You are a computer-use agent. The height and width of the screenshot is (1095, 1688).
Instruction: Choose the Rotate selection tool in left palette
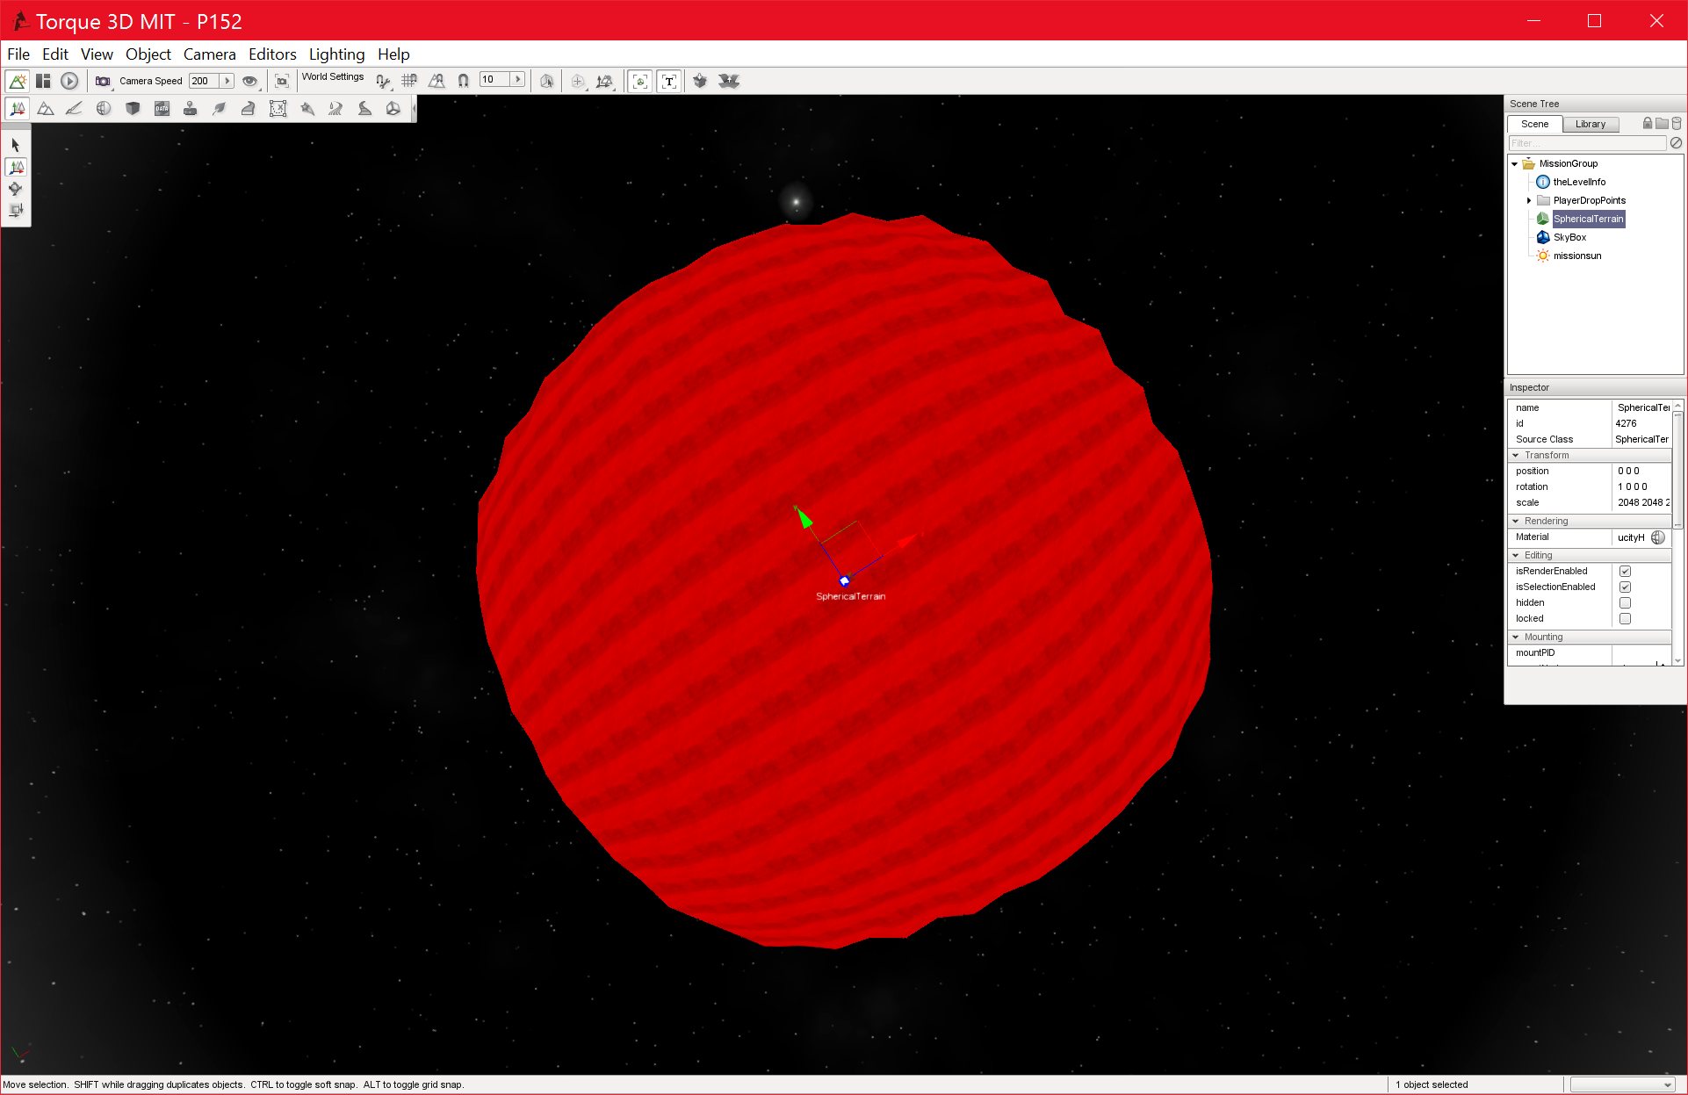(x=16, y=189)
